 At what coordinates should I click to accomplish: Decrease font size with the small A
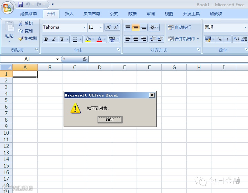tap(116, 27)
